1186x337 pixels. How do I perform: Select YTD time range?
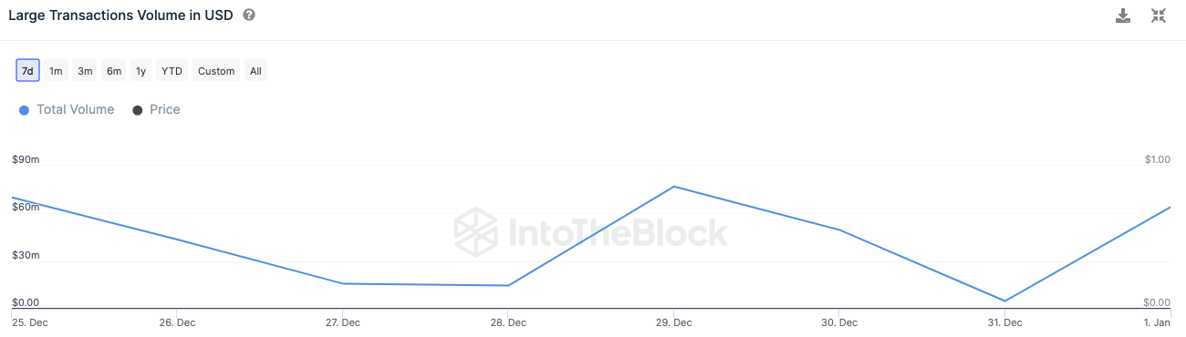[172, 71]
